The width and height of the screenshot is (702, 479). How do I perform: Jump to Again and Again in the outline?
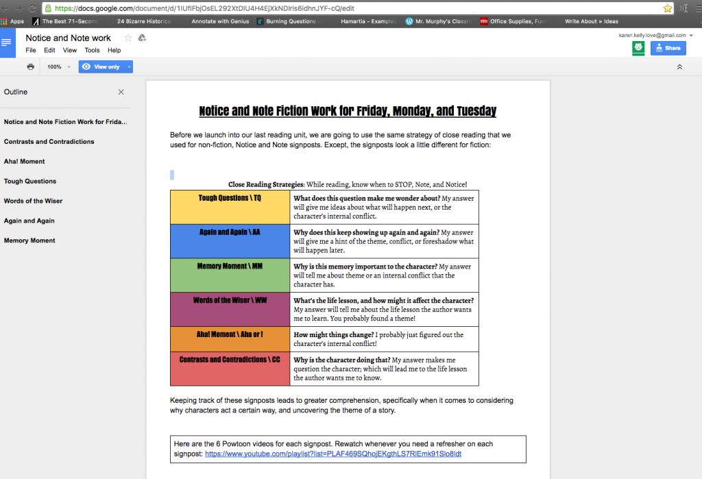click(29, 221)
